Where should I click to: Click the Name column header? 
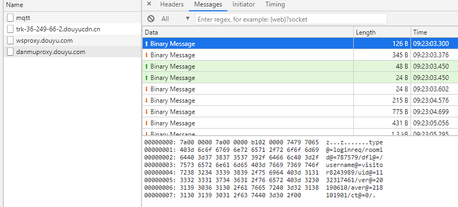click(x=71, y=5)
